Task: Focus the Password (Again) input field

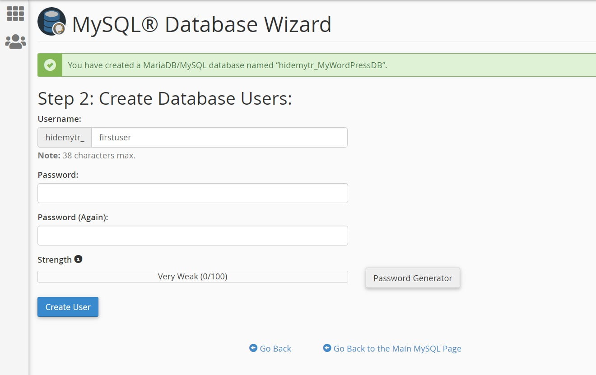Action: pos(193,236)
